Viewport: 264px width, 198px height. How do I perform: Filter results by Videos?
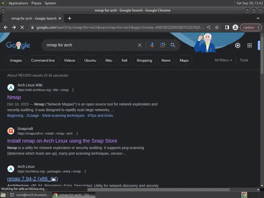(69, 60)
